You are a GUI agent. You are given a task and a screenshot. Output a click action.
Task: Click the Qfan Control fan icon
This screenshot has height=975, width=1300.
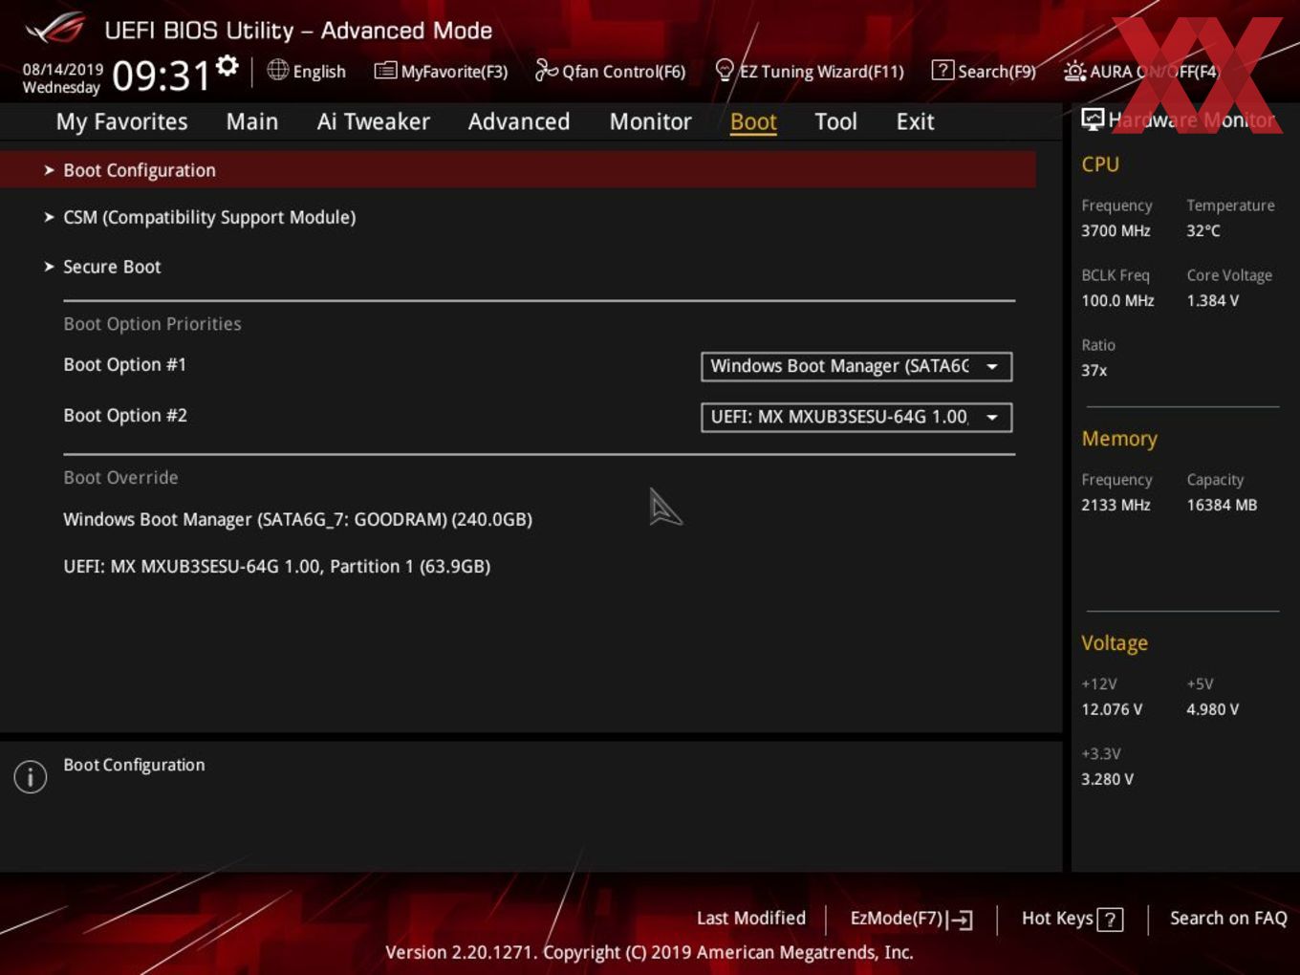[546, 70]
